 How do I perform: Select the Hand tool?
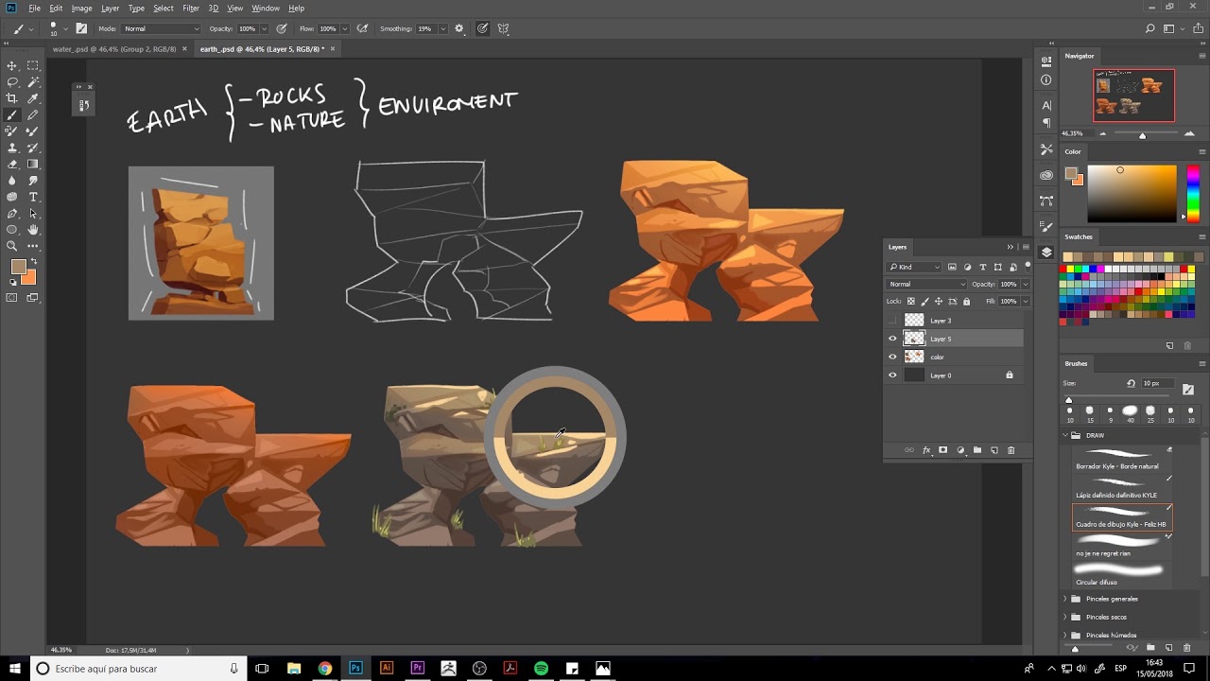(33, 230)
